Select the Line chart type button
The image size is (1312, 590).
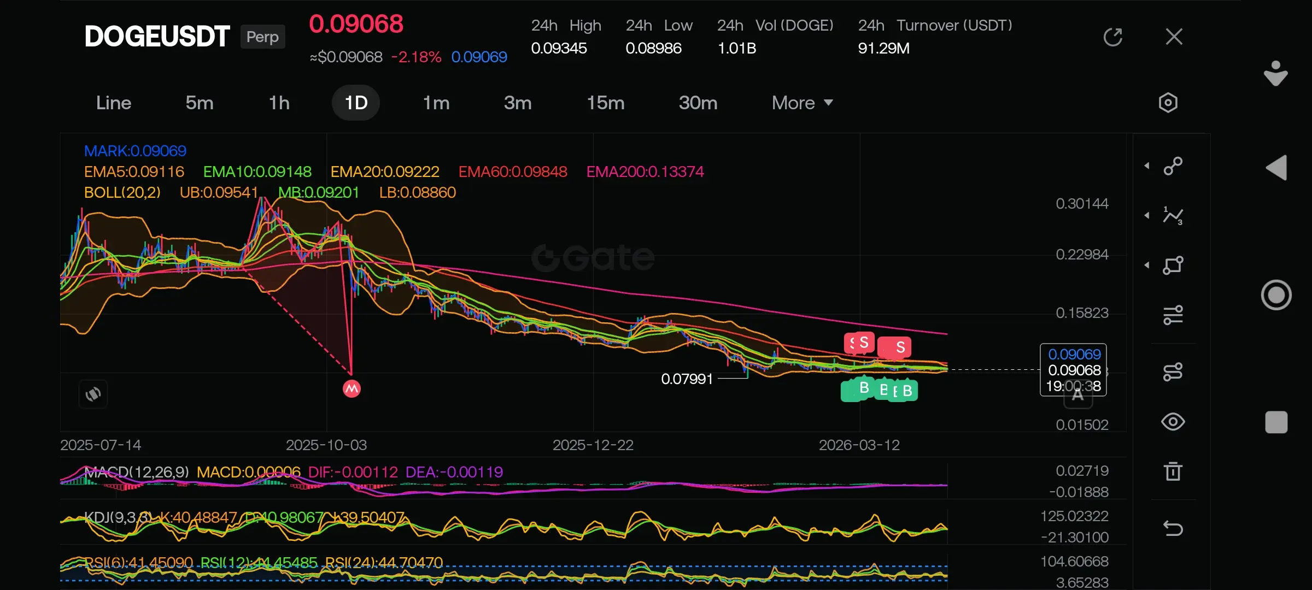pos(114,103)
